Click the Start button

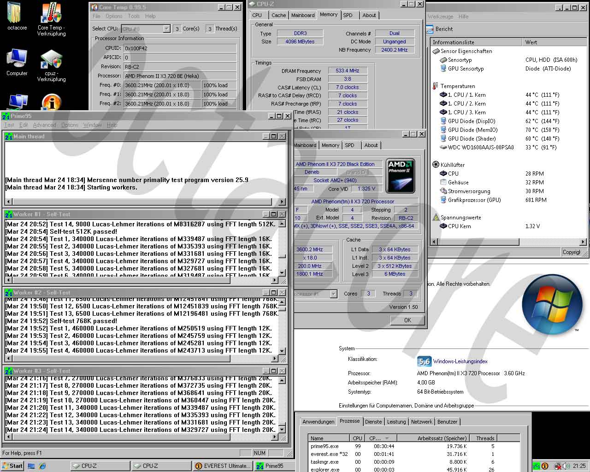(x=12, y=466)
